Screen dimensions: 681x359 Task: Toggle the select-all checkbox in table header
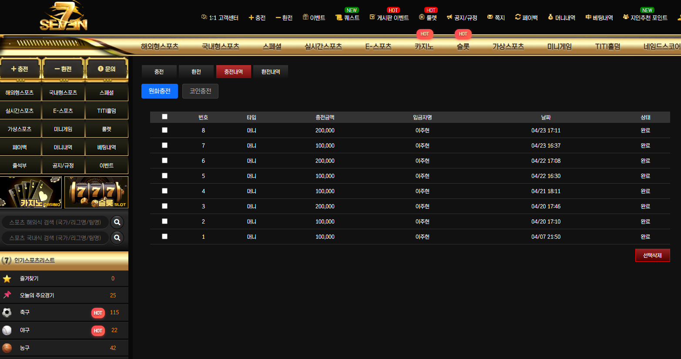pyautogui.click(x=164, y=117)
